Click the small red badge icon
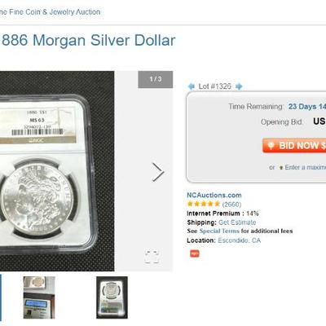 (x=195, y=253)
